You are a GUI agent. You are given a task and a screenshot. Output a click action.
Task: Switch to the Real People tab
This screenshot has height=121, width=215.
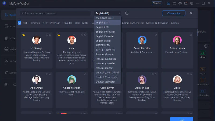(82, 23)
